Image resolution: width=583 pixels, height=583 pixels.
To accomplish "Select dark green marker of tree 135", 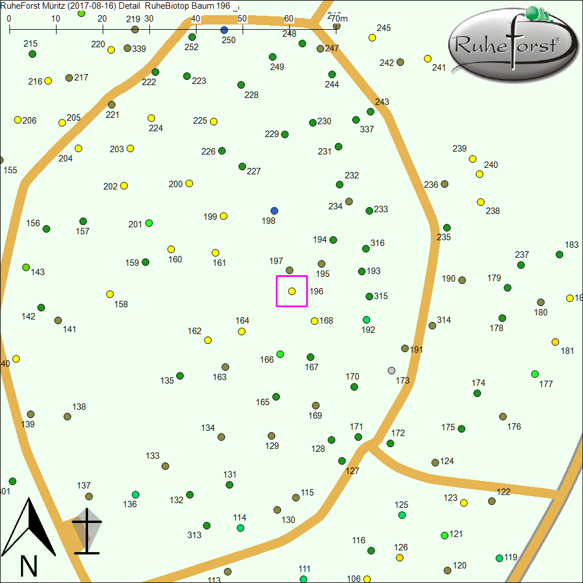I will pyautogui.click(x=180, y=375).
